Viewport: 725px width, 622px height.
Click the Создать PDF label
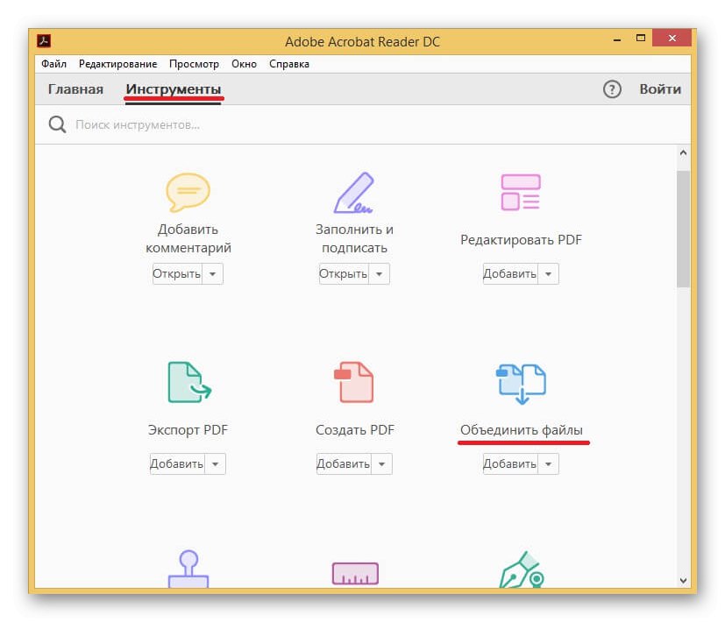[355, 430]
